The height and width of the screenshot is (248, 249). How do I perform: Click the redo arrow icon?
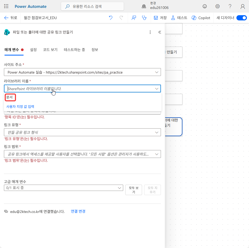coord(121,18)
